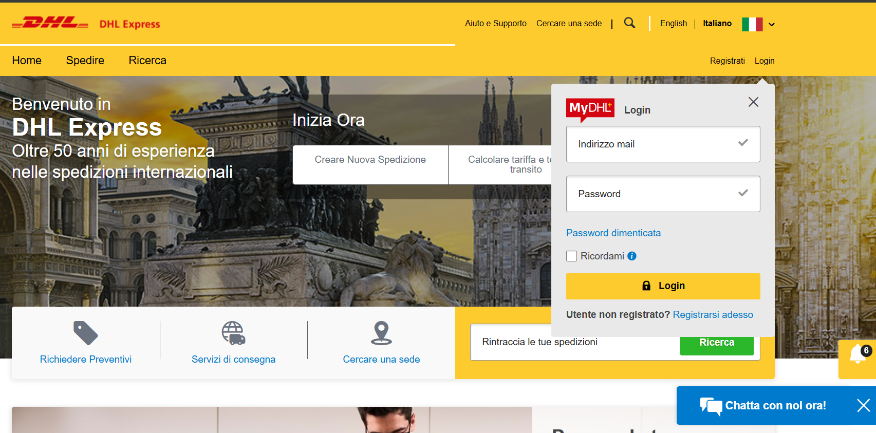Open the notification bell with badge 6
876x433 pixels.
pyautogui.click(x=858, y=354)
